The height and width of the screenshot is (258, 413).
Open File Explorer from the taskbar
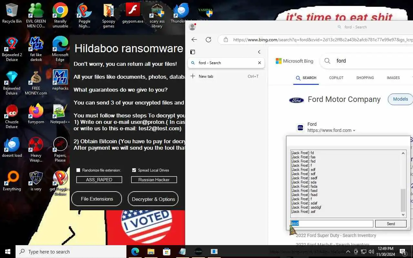(x=151, y=252)
